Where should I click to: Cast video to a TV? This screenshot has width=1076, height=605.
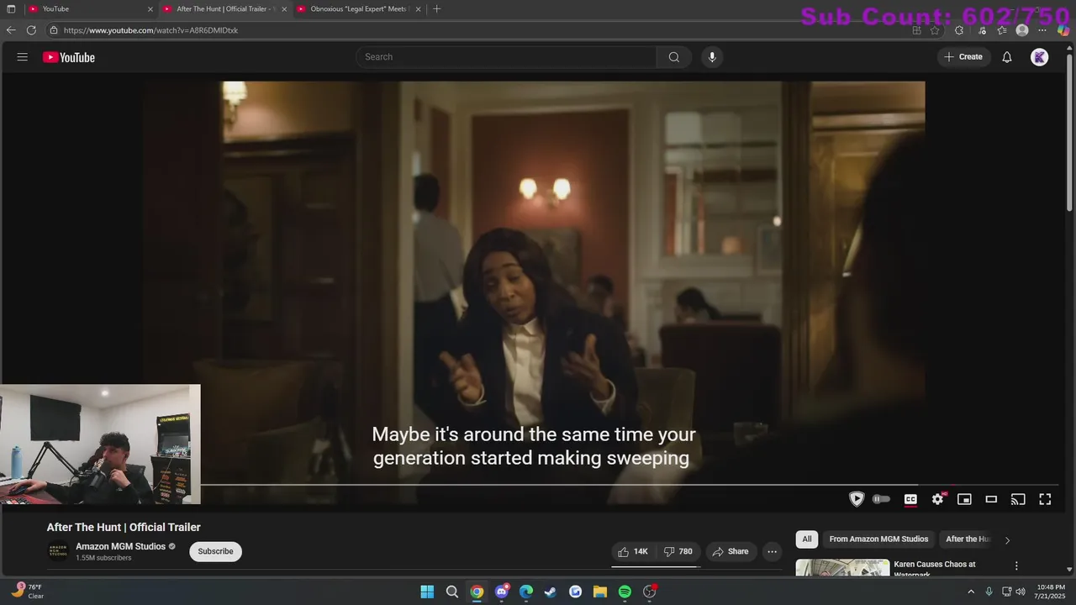[1018, 499]
